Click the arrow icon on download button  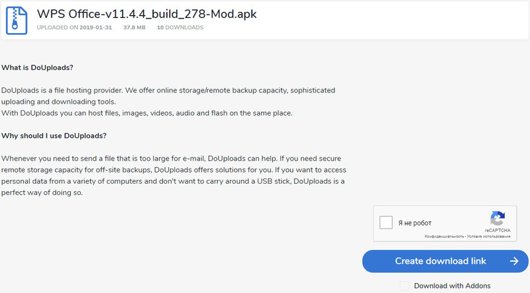[514, 261]
